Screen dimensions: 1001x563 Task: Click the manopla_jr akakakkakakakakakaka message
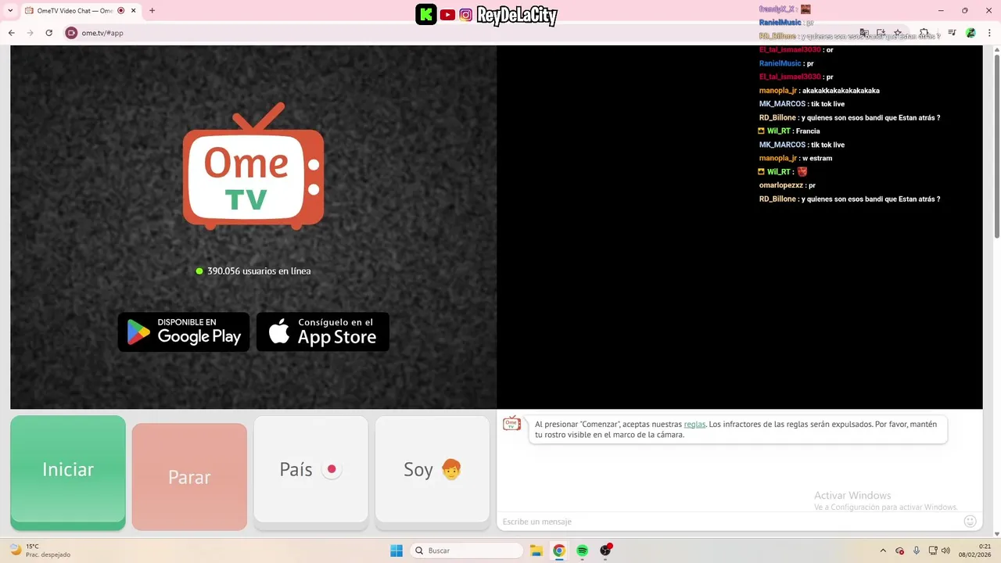(x=820, y=91)
